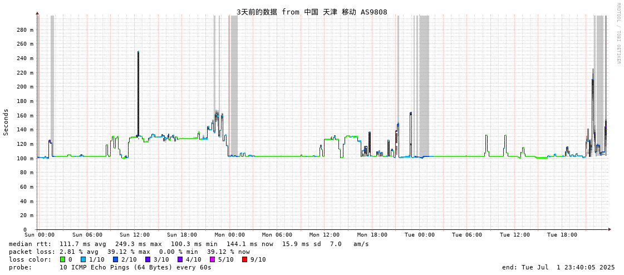The image size is (624, 275).
Task: Click the 'Tue 06:00' time label
Action: [x=467, y=235]
